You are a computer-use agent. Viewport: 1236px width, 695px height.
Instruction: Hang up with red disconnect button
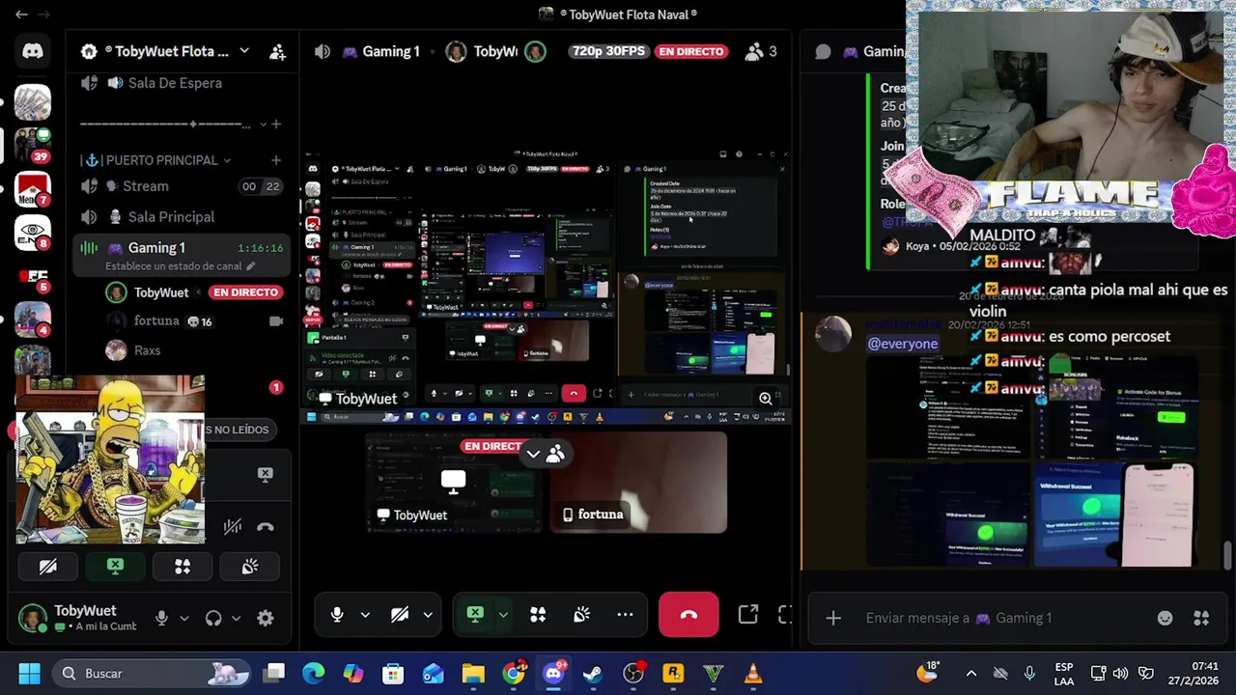[x=688, y=615]
